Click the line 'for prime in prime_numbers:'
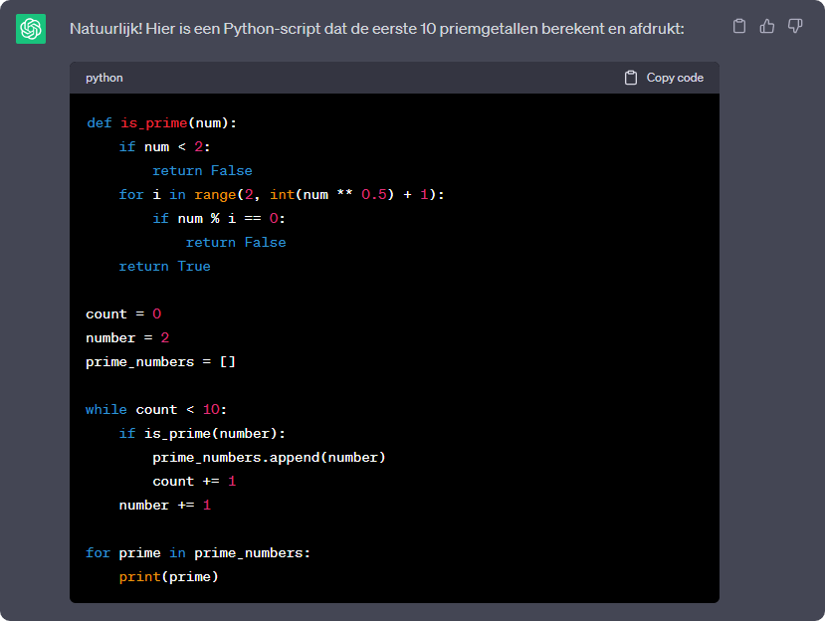Screen dimensions: 825x621 [198, 553]
